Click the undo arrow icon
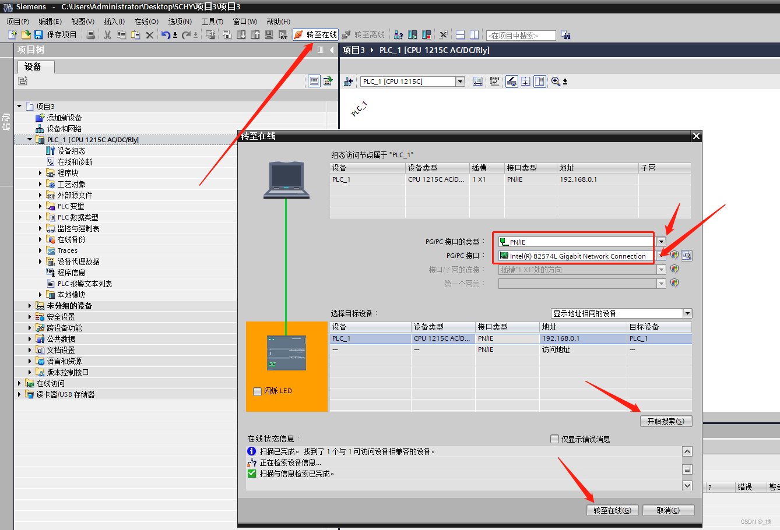The height and width of the screenshot is (530, 780). tap(166, 35)
